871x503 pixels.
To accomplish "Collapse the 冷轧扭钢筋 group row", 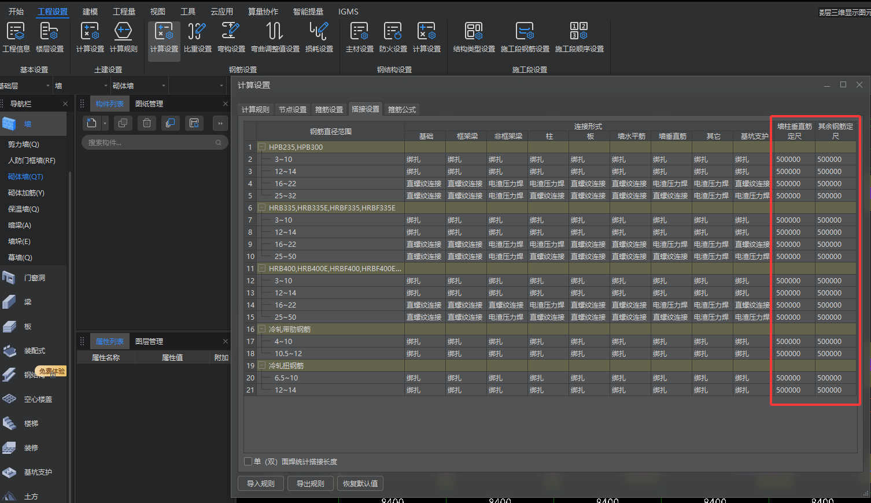I will [x=262, y=365].
